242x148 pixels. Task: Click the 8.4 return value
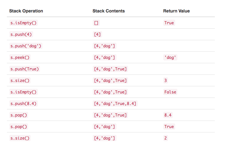coord(168,115)
